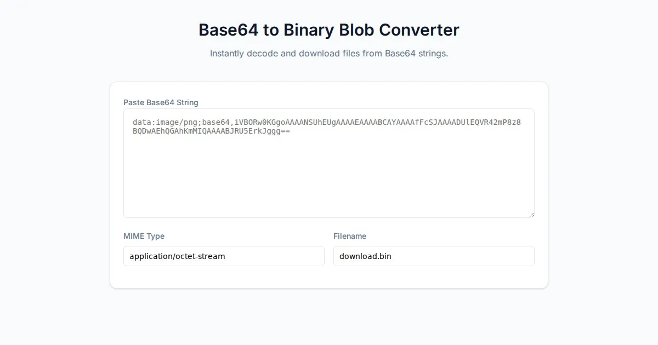Image resolution: width=658 pixels, height=345 pixels.
Task: Focus the MIME Type input field
Action: 224,256
